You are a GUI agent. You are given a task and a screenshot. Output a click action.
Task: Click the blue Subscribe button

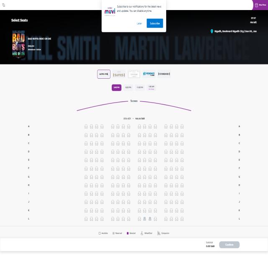click(155, 23)
